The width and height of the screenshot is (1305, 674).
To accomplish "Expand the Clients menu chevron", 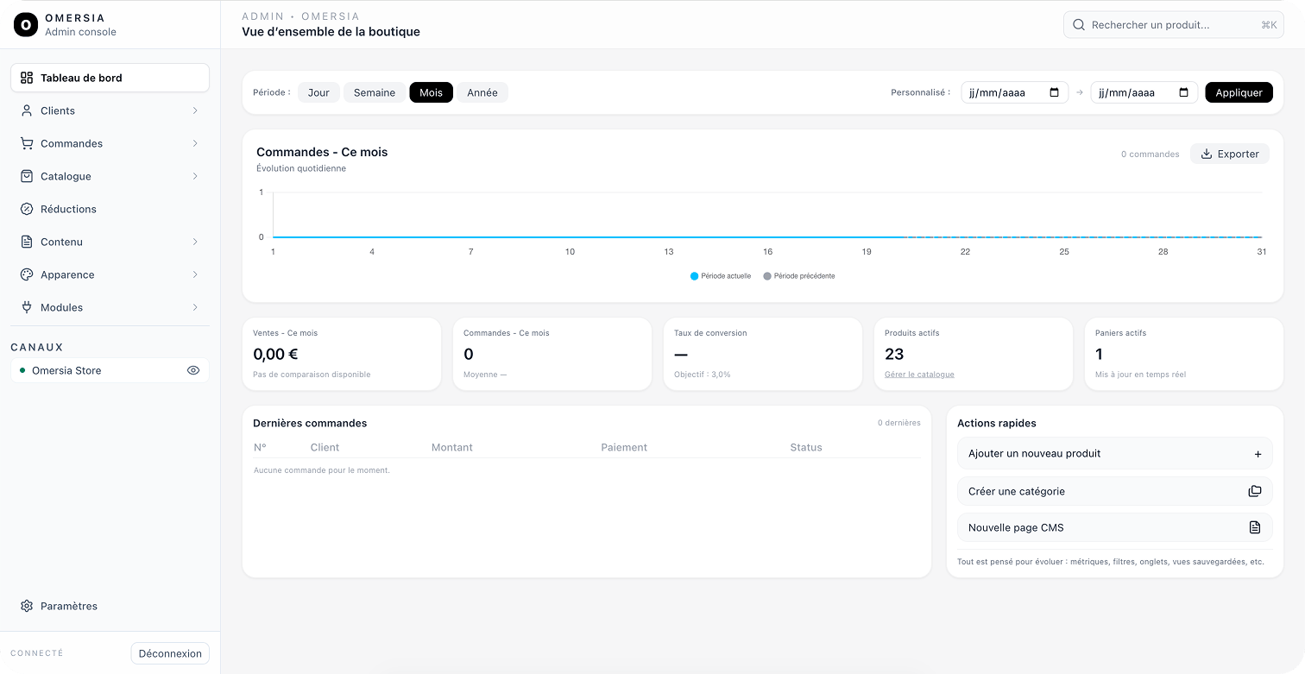I will point(195,110).
